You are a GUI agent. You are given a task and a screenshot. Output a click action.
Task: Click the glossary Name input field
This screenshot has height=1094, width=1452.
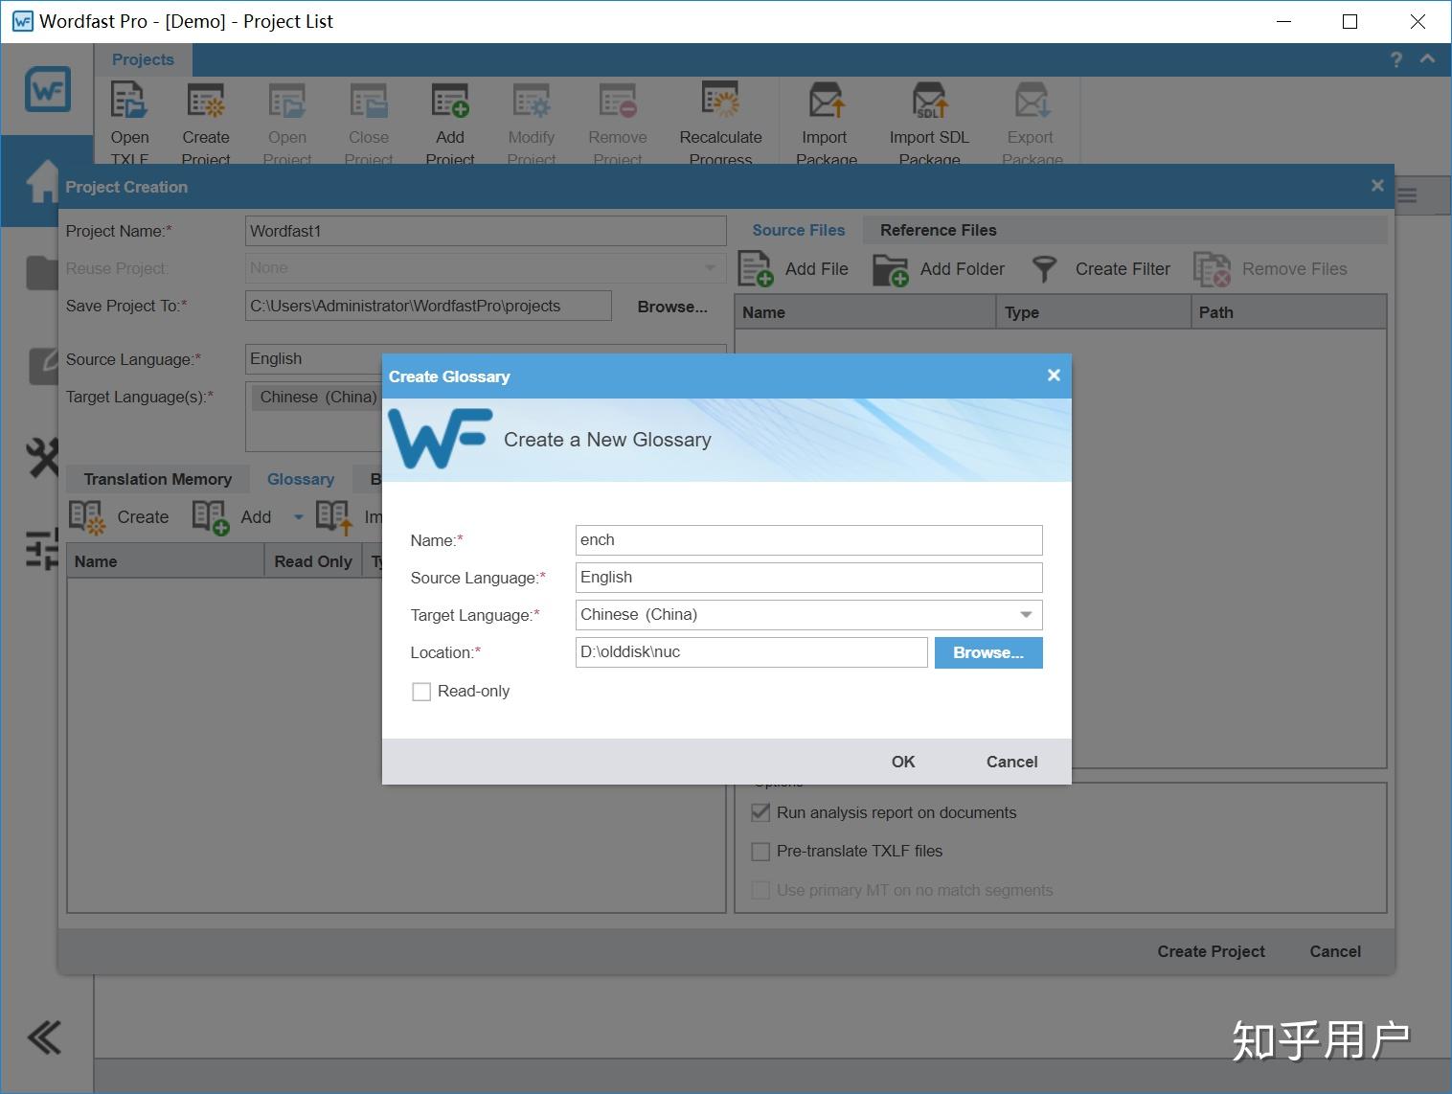pos(808,540)
